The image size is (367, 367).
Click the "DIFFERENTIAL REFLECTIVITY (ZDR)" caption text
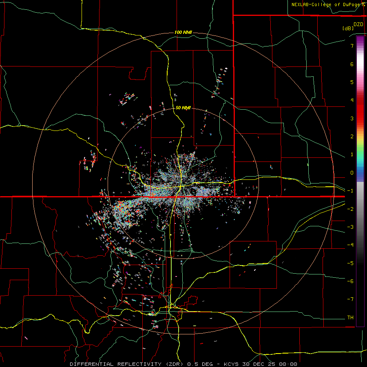tap(128, 364)
